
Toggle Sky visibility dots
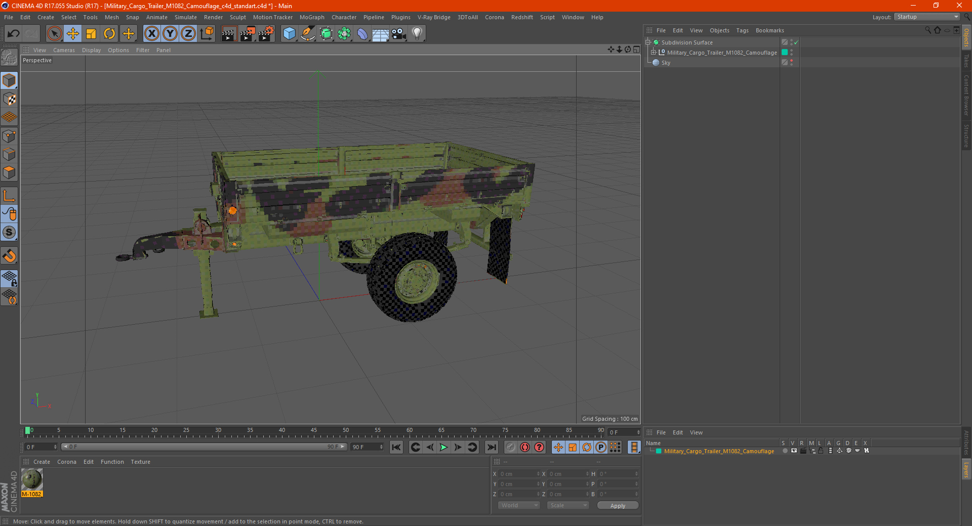791,63
